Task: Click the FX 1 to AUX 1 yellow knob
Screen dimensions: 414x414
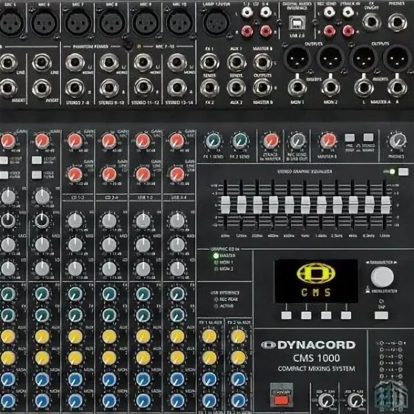Action: coord(209,336)
